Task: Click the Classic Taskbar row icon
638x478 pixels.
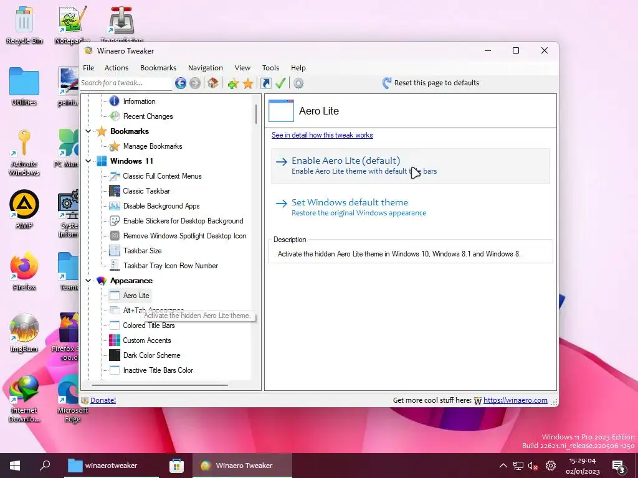Action: tap(115, 191)
